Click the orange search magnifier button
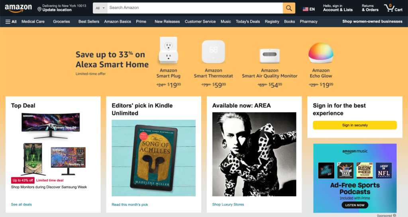This screenshot has height=217, width=408. 289,8
